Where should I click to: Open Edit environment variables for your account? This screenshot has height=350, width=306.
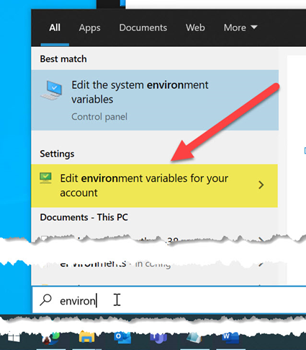[154, 185]
